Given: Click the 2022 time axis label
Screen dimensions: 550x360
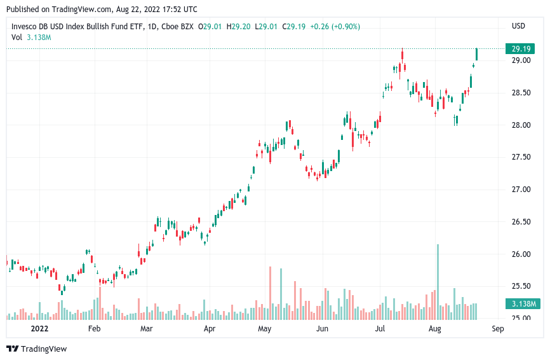Looking at the screenshot, I should tap(39, 329).
